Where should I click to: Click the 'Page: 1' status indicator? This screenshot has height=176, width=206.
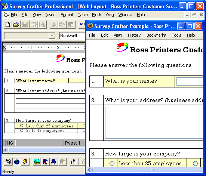(74, 143)
